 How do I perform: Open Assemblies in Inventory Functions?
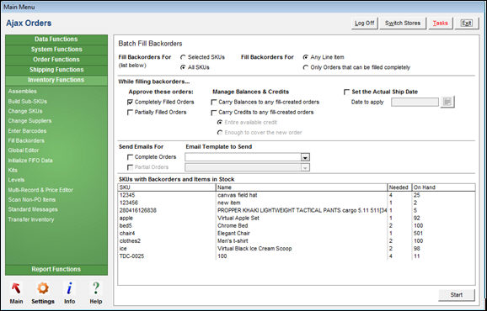click(x=23, y=92)
